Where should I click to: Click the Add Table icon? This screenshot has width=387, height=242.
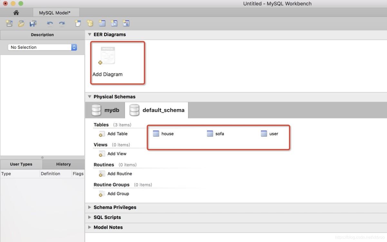(x=102, y=134)
